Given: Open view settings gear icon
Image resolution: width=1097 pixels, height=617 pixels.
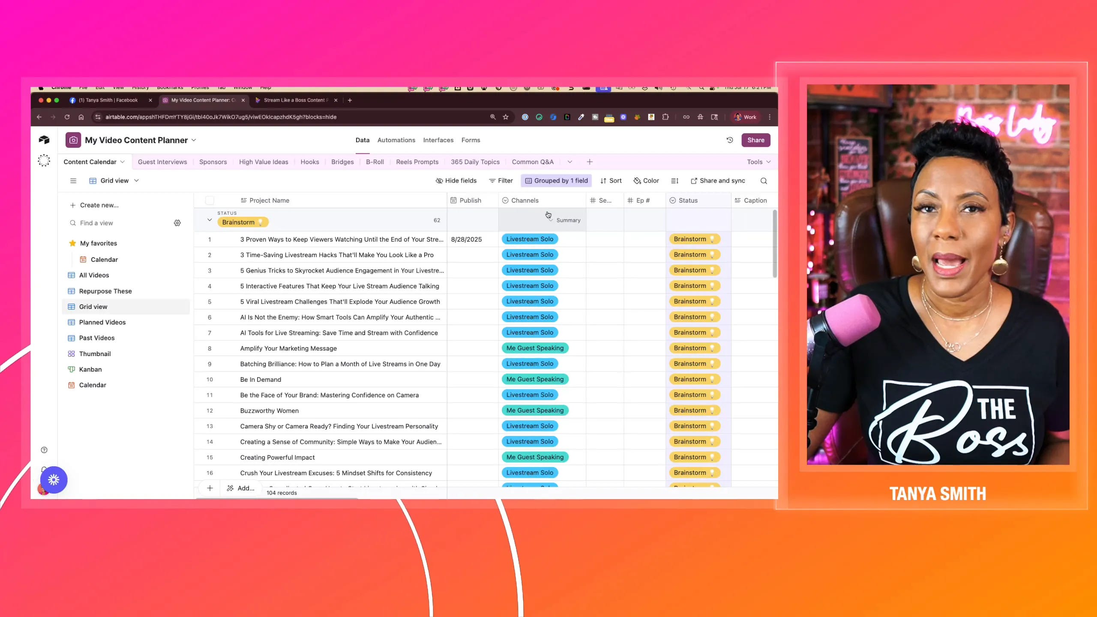Looking at the screenshot, I should coord(177,223).
